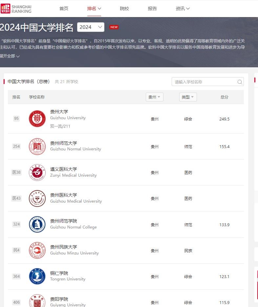This screenshot has width=258, height=307.
Task: Open the 贵州大学 school name link
Action: click(x=59, y=112)
